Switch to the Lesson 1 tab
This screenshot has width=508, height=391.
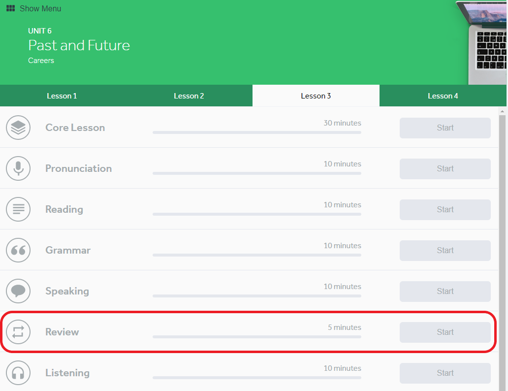pyautogui.click(x=62, y=96)
